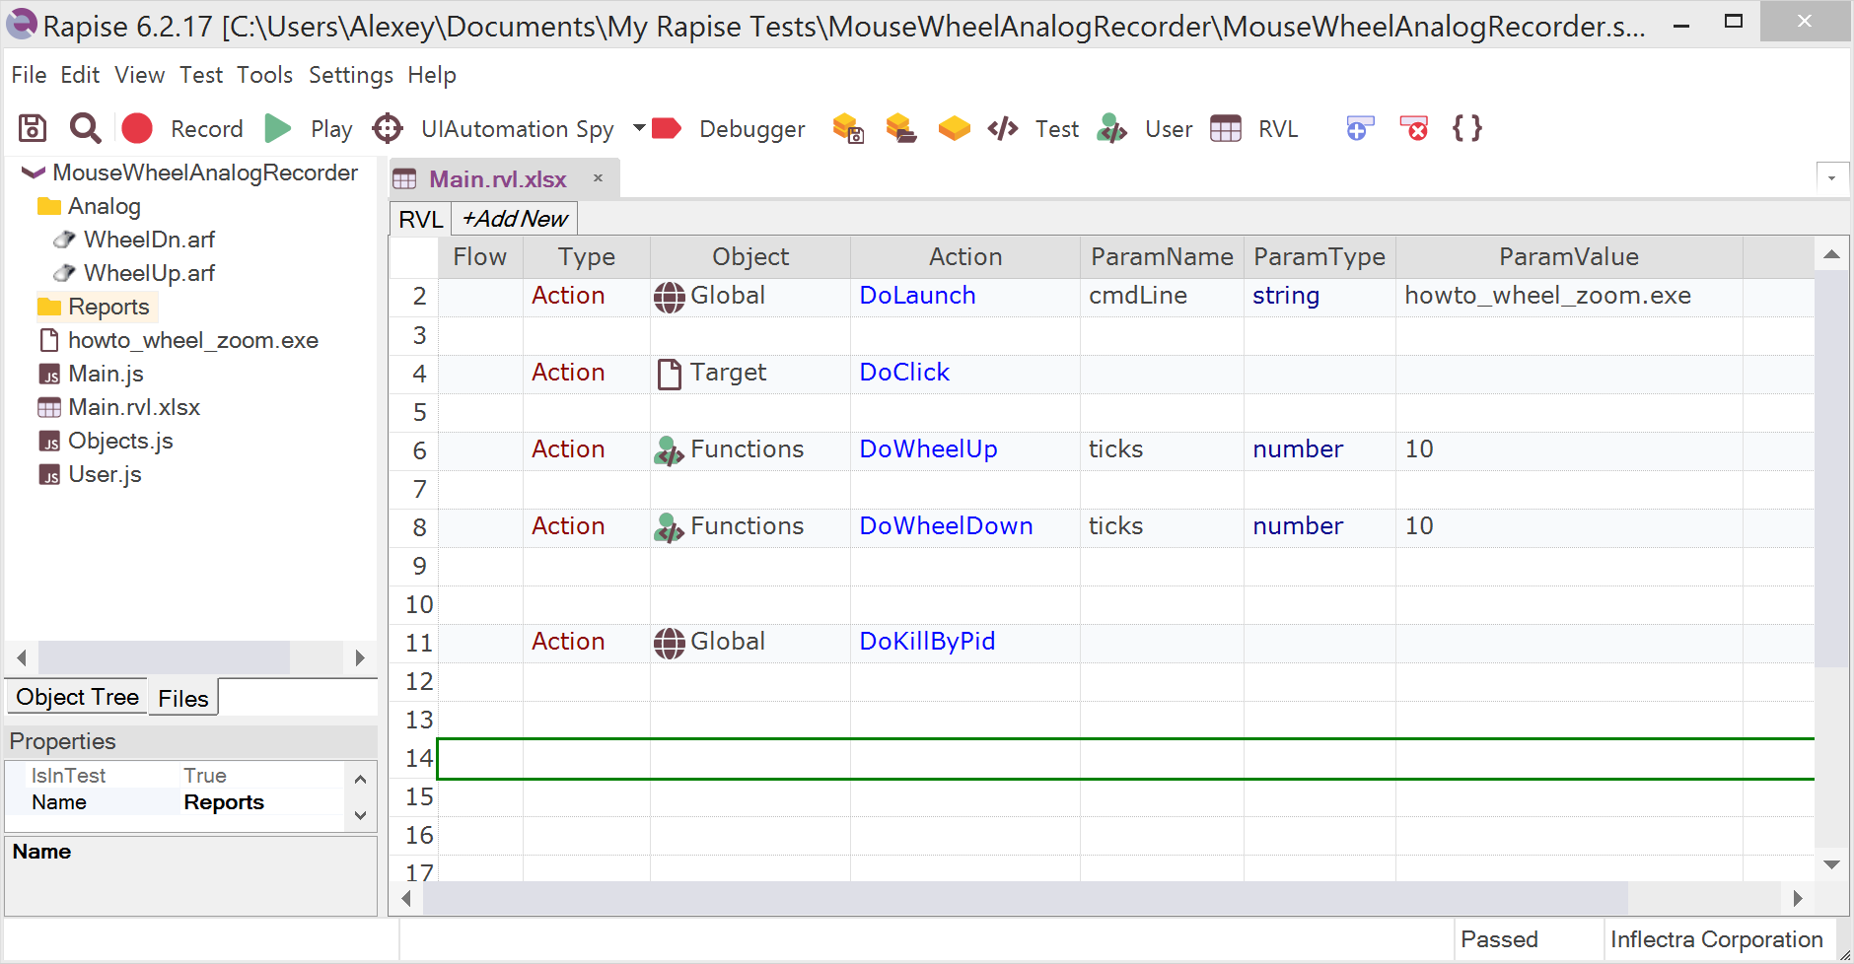This screenshot has width=1854, height=964.
Task: Click the Debugger breakpoint icon
Action: click(x=668, y=128)
